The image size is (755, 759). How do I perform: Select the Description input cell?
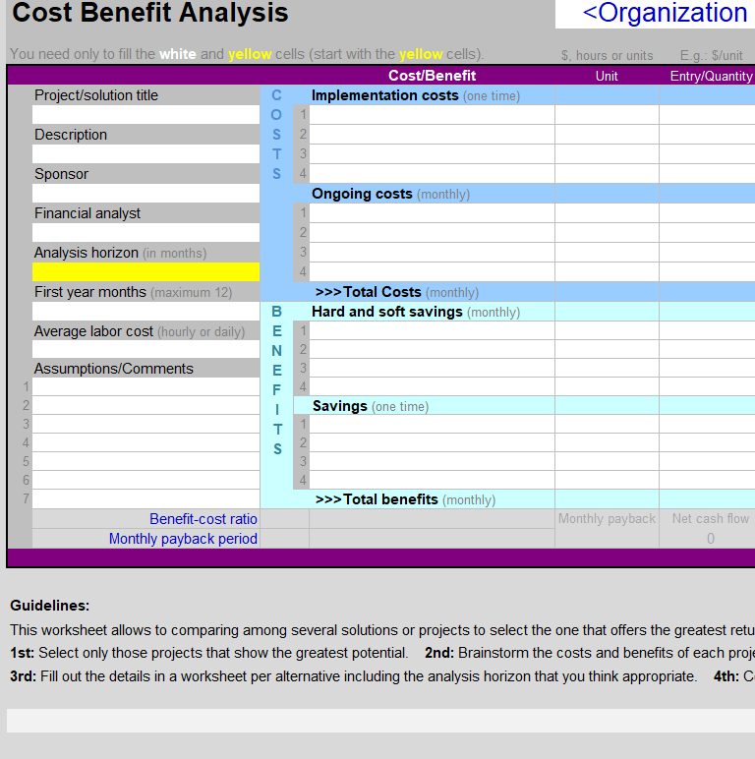click(145, 154)
